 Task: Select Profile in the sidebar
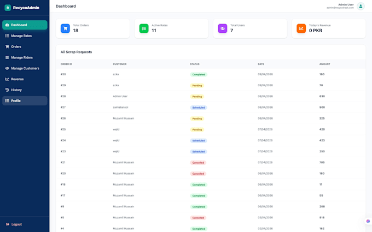25,101
